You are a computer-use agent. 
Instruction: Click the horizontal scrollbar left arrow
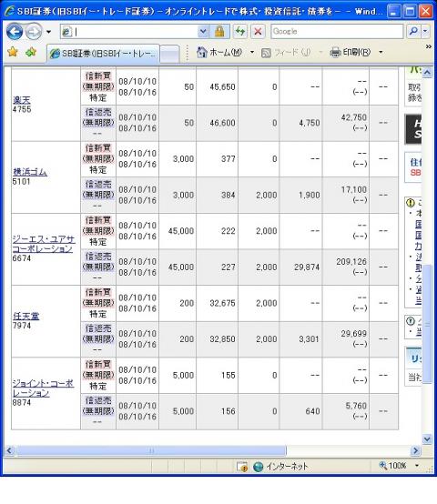click(x=9, y=450)
